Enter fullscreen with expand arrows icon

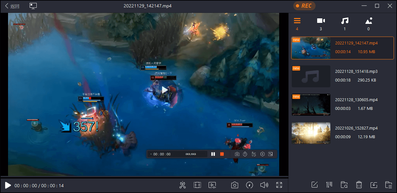pos(279,185)
